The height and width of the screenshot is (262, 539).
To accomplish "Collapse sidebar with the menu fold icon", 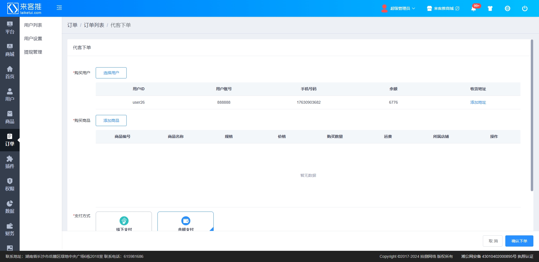I will [x=59, y=8].
